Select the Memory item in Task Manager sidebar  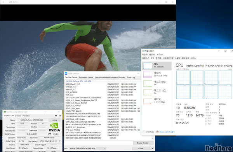[x=157, y=74]
